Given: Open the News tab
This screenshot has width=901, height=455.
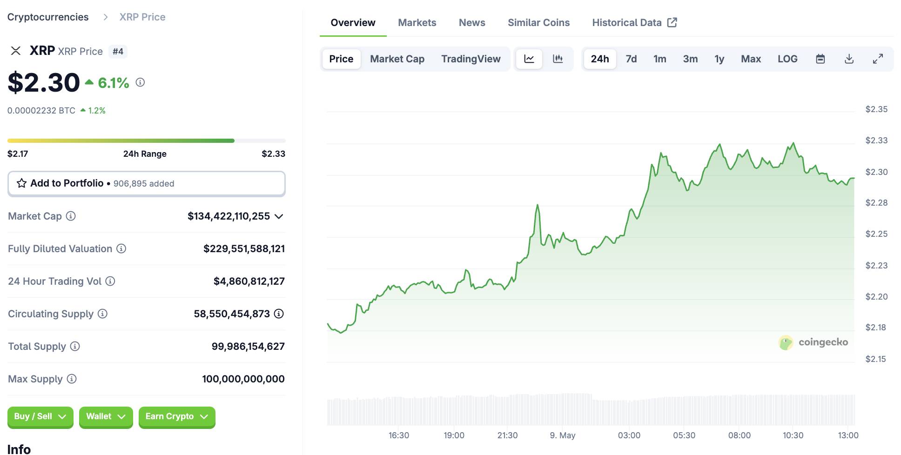Looking at the screenshot, I should click(472, 22).
